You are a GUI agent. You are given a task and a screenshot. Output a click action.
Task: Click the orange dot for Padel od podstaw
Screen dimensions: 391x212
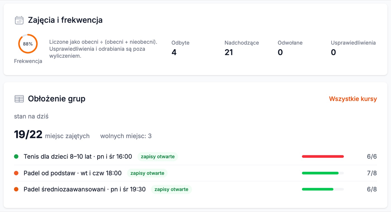tap(16, 173)
